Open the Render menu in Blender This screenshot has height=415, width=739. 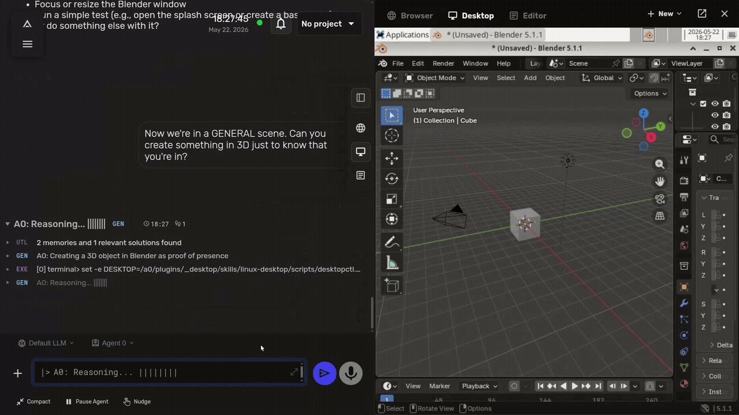pyautogui.click(x=443, y=63)
